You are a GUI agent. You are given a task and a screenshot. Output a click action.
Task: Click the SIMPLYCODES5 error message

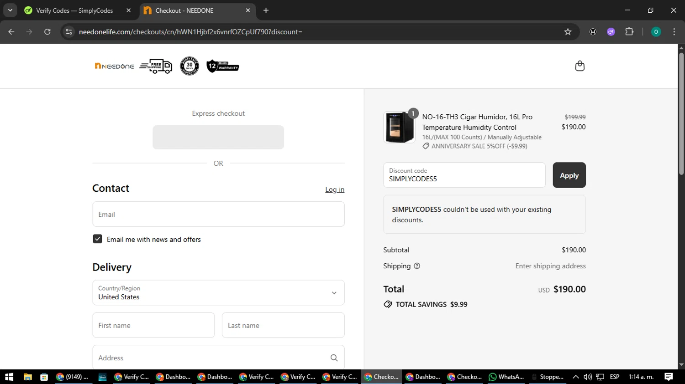coord(485,215)
